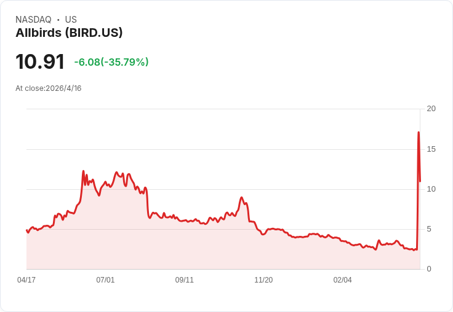
Task: Click the final chart point near 10.91
Action: (420, 181)
